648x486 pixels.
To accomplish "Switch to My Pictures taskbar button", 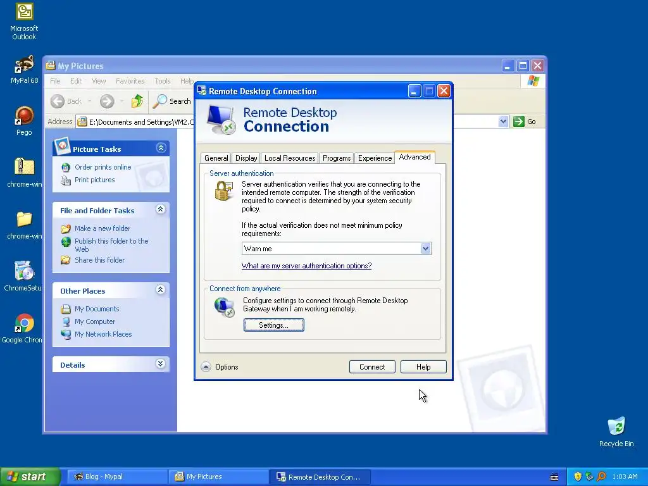I will (218, 477).
